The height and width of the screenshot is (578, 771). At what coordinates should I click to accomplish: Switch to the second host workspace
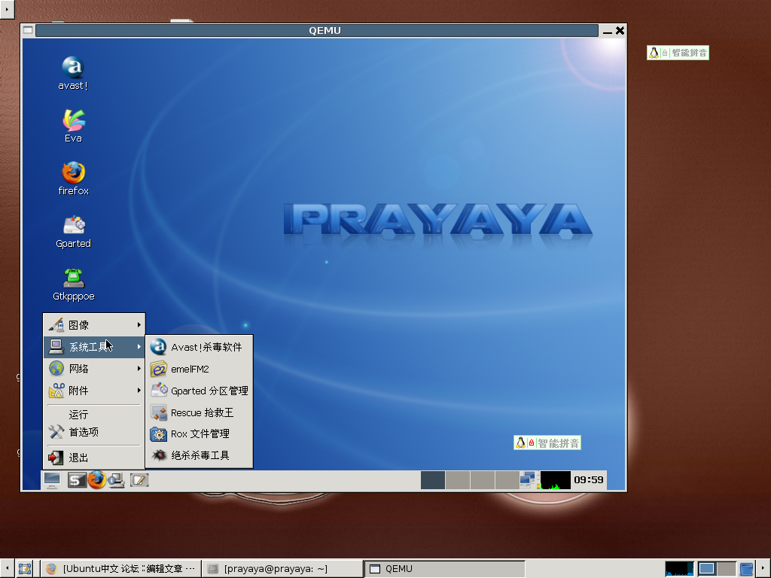coord(727,569)
